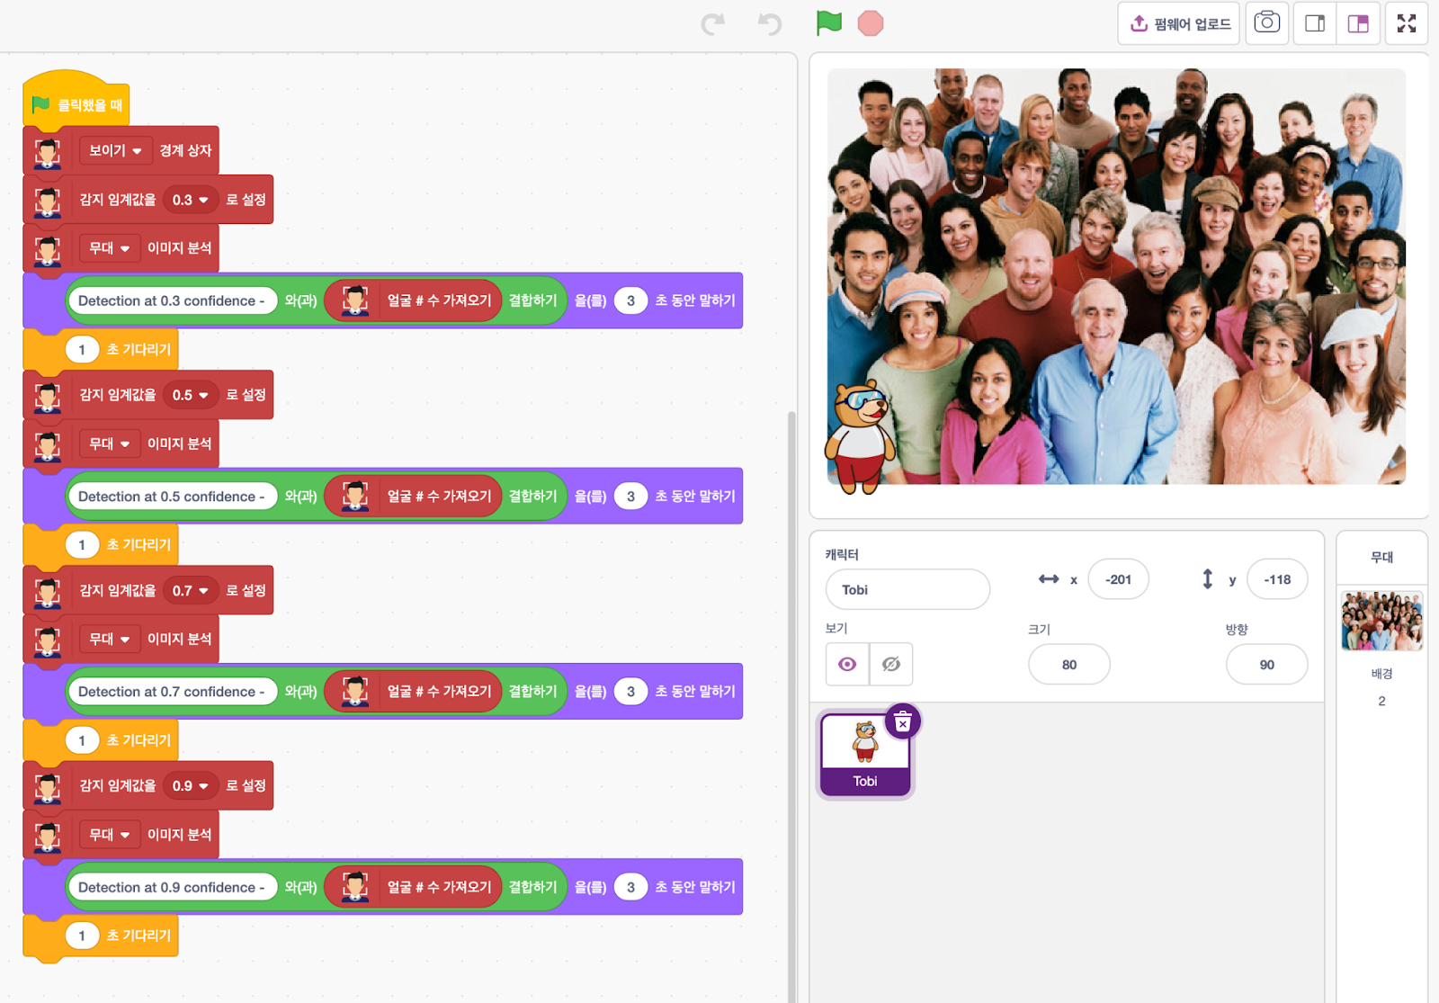1439x1003 pixels.
Task: Click the x position field -201
Action: coord(1118,579)
